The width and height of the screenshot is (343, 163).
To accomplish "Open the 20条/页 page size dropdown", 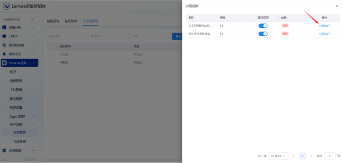I will click(278, 156).
